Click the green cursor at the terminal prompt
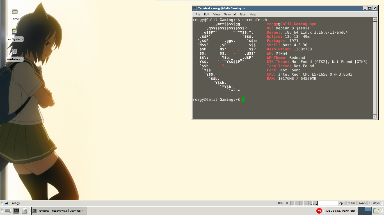The width and height of the screenshot is (384, 215). point(243,100)
